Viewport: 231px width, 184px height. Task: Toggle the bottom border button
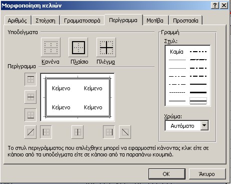(x=30, y=115)
